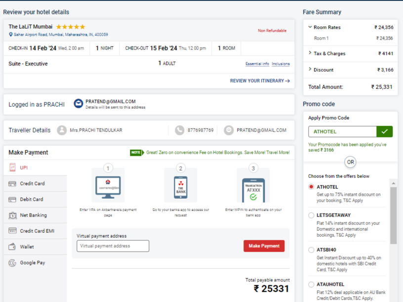
Task: Click the green promo code checkmark button
Action: [384, 131]
